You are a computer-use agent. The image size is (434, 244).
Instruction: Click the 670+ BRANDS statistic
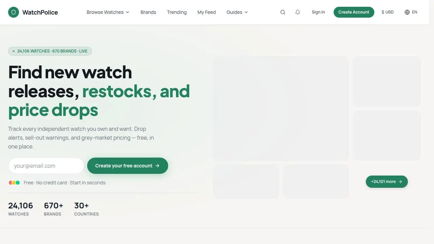[54, 209]
